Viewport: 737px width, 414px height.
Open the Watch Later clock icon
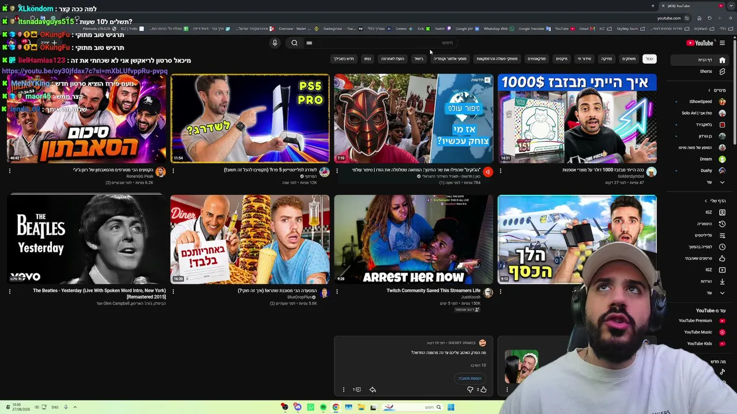coord(722,247)
